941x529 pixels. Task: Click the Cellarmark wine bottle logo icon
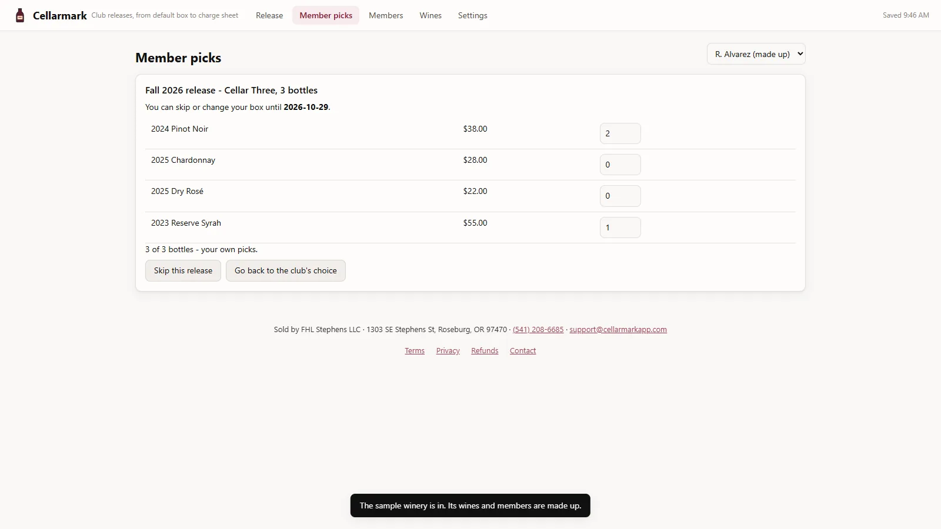20,15
